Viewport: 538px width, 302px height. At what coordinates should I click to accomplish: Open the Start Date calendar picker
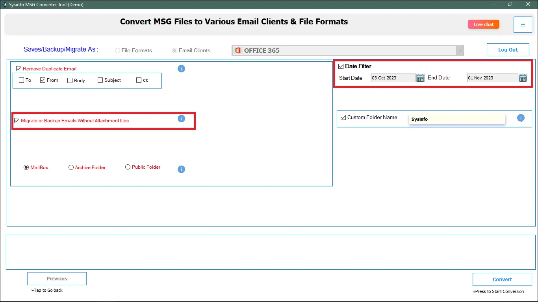(x=420, y=78)
